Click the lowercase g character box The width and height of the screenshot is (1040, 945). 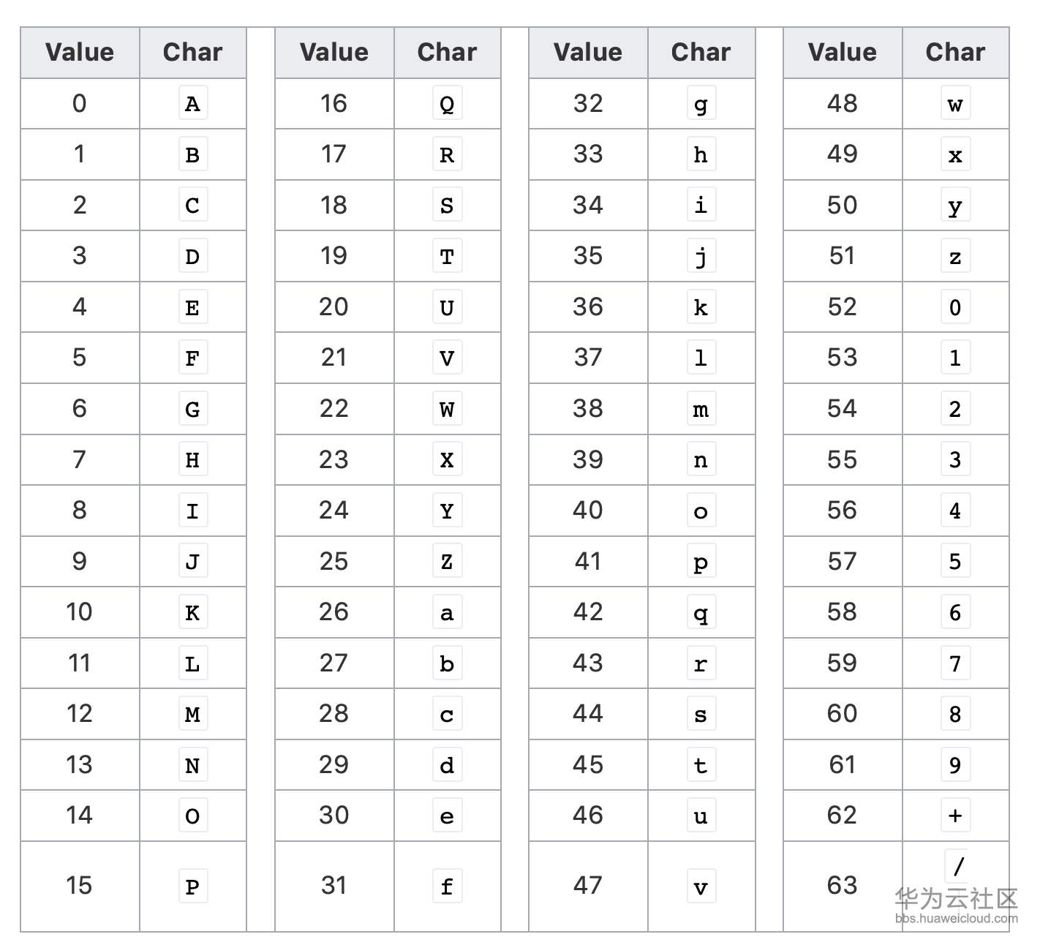(x=701, y=104)
